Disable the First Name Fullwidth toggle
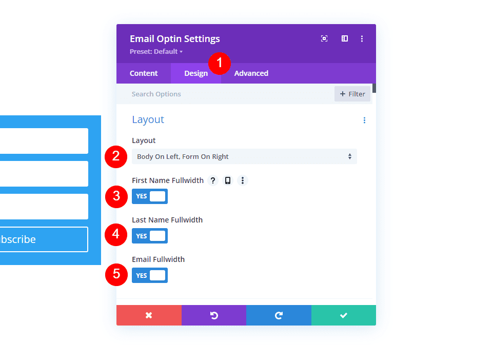 pos(149,196)
